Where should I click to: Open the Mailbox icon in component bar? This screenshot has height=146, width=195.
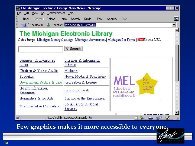(x=150, y=118)
